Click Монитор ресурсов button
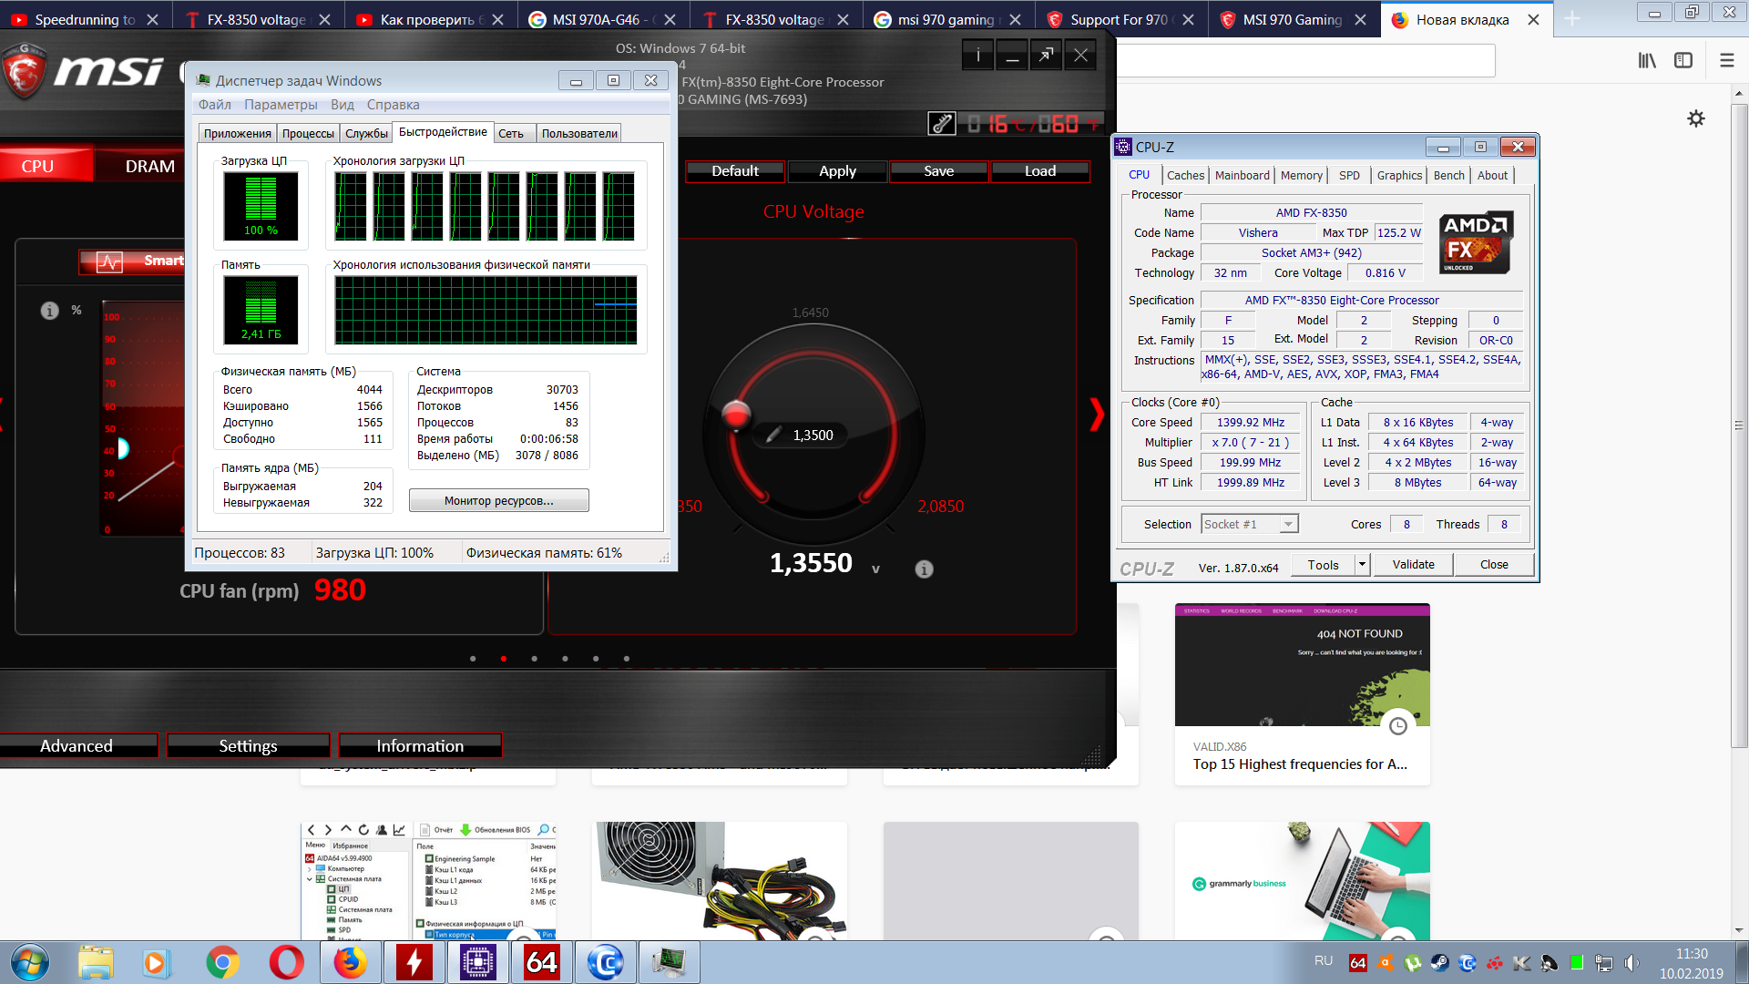 (x=499, y=501)
